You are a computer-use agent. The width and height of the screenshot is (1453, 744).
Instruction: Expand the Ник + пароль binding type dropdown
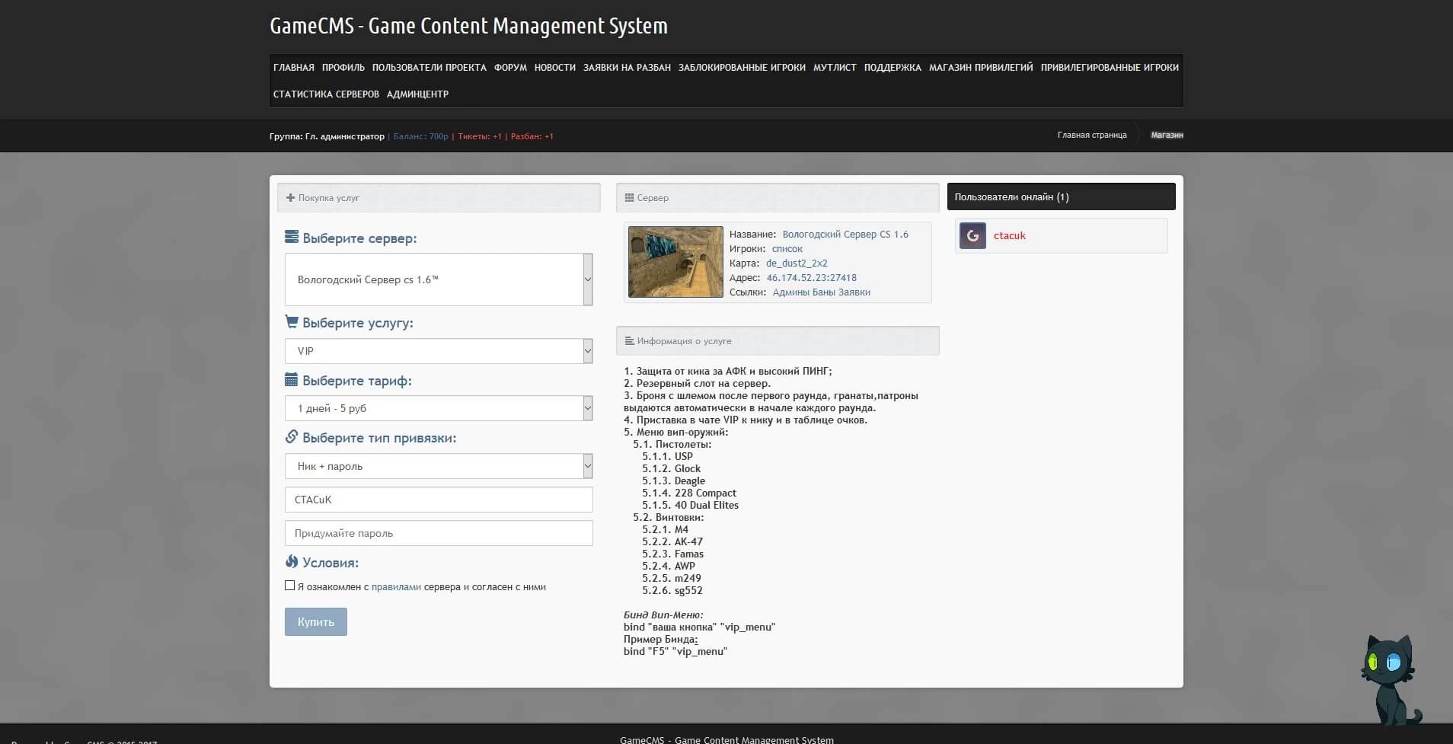pyautogui.click(x=438, y=466)
